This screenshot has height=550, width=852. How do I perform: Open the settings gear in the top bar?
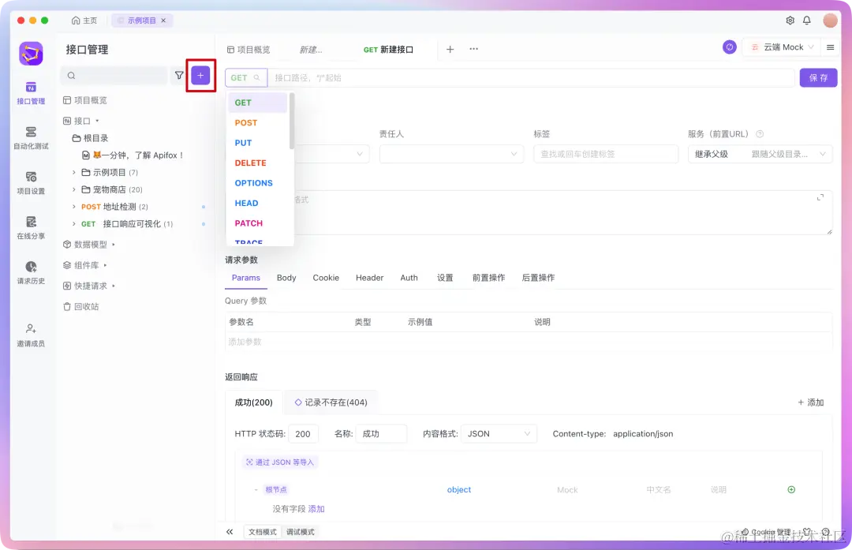tap(789, 21)
